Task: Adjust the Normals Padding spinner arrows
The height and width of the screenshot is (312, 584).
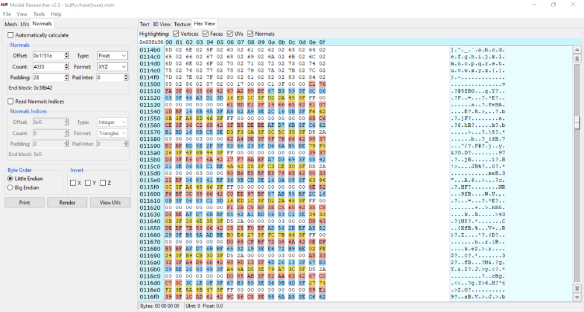Action: tap(67, 78)
